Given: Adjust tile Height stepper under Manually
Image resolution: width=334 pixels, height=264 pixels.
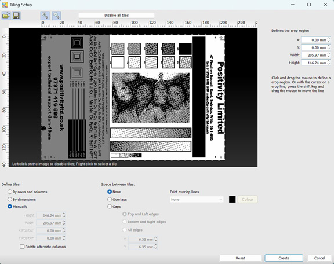Looking at the screenshot, I should tap(64, 215).
